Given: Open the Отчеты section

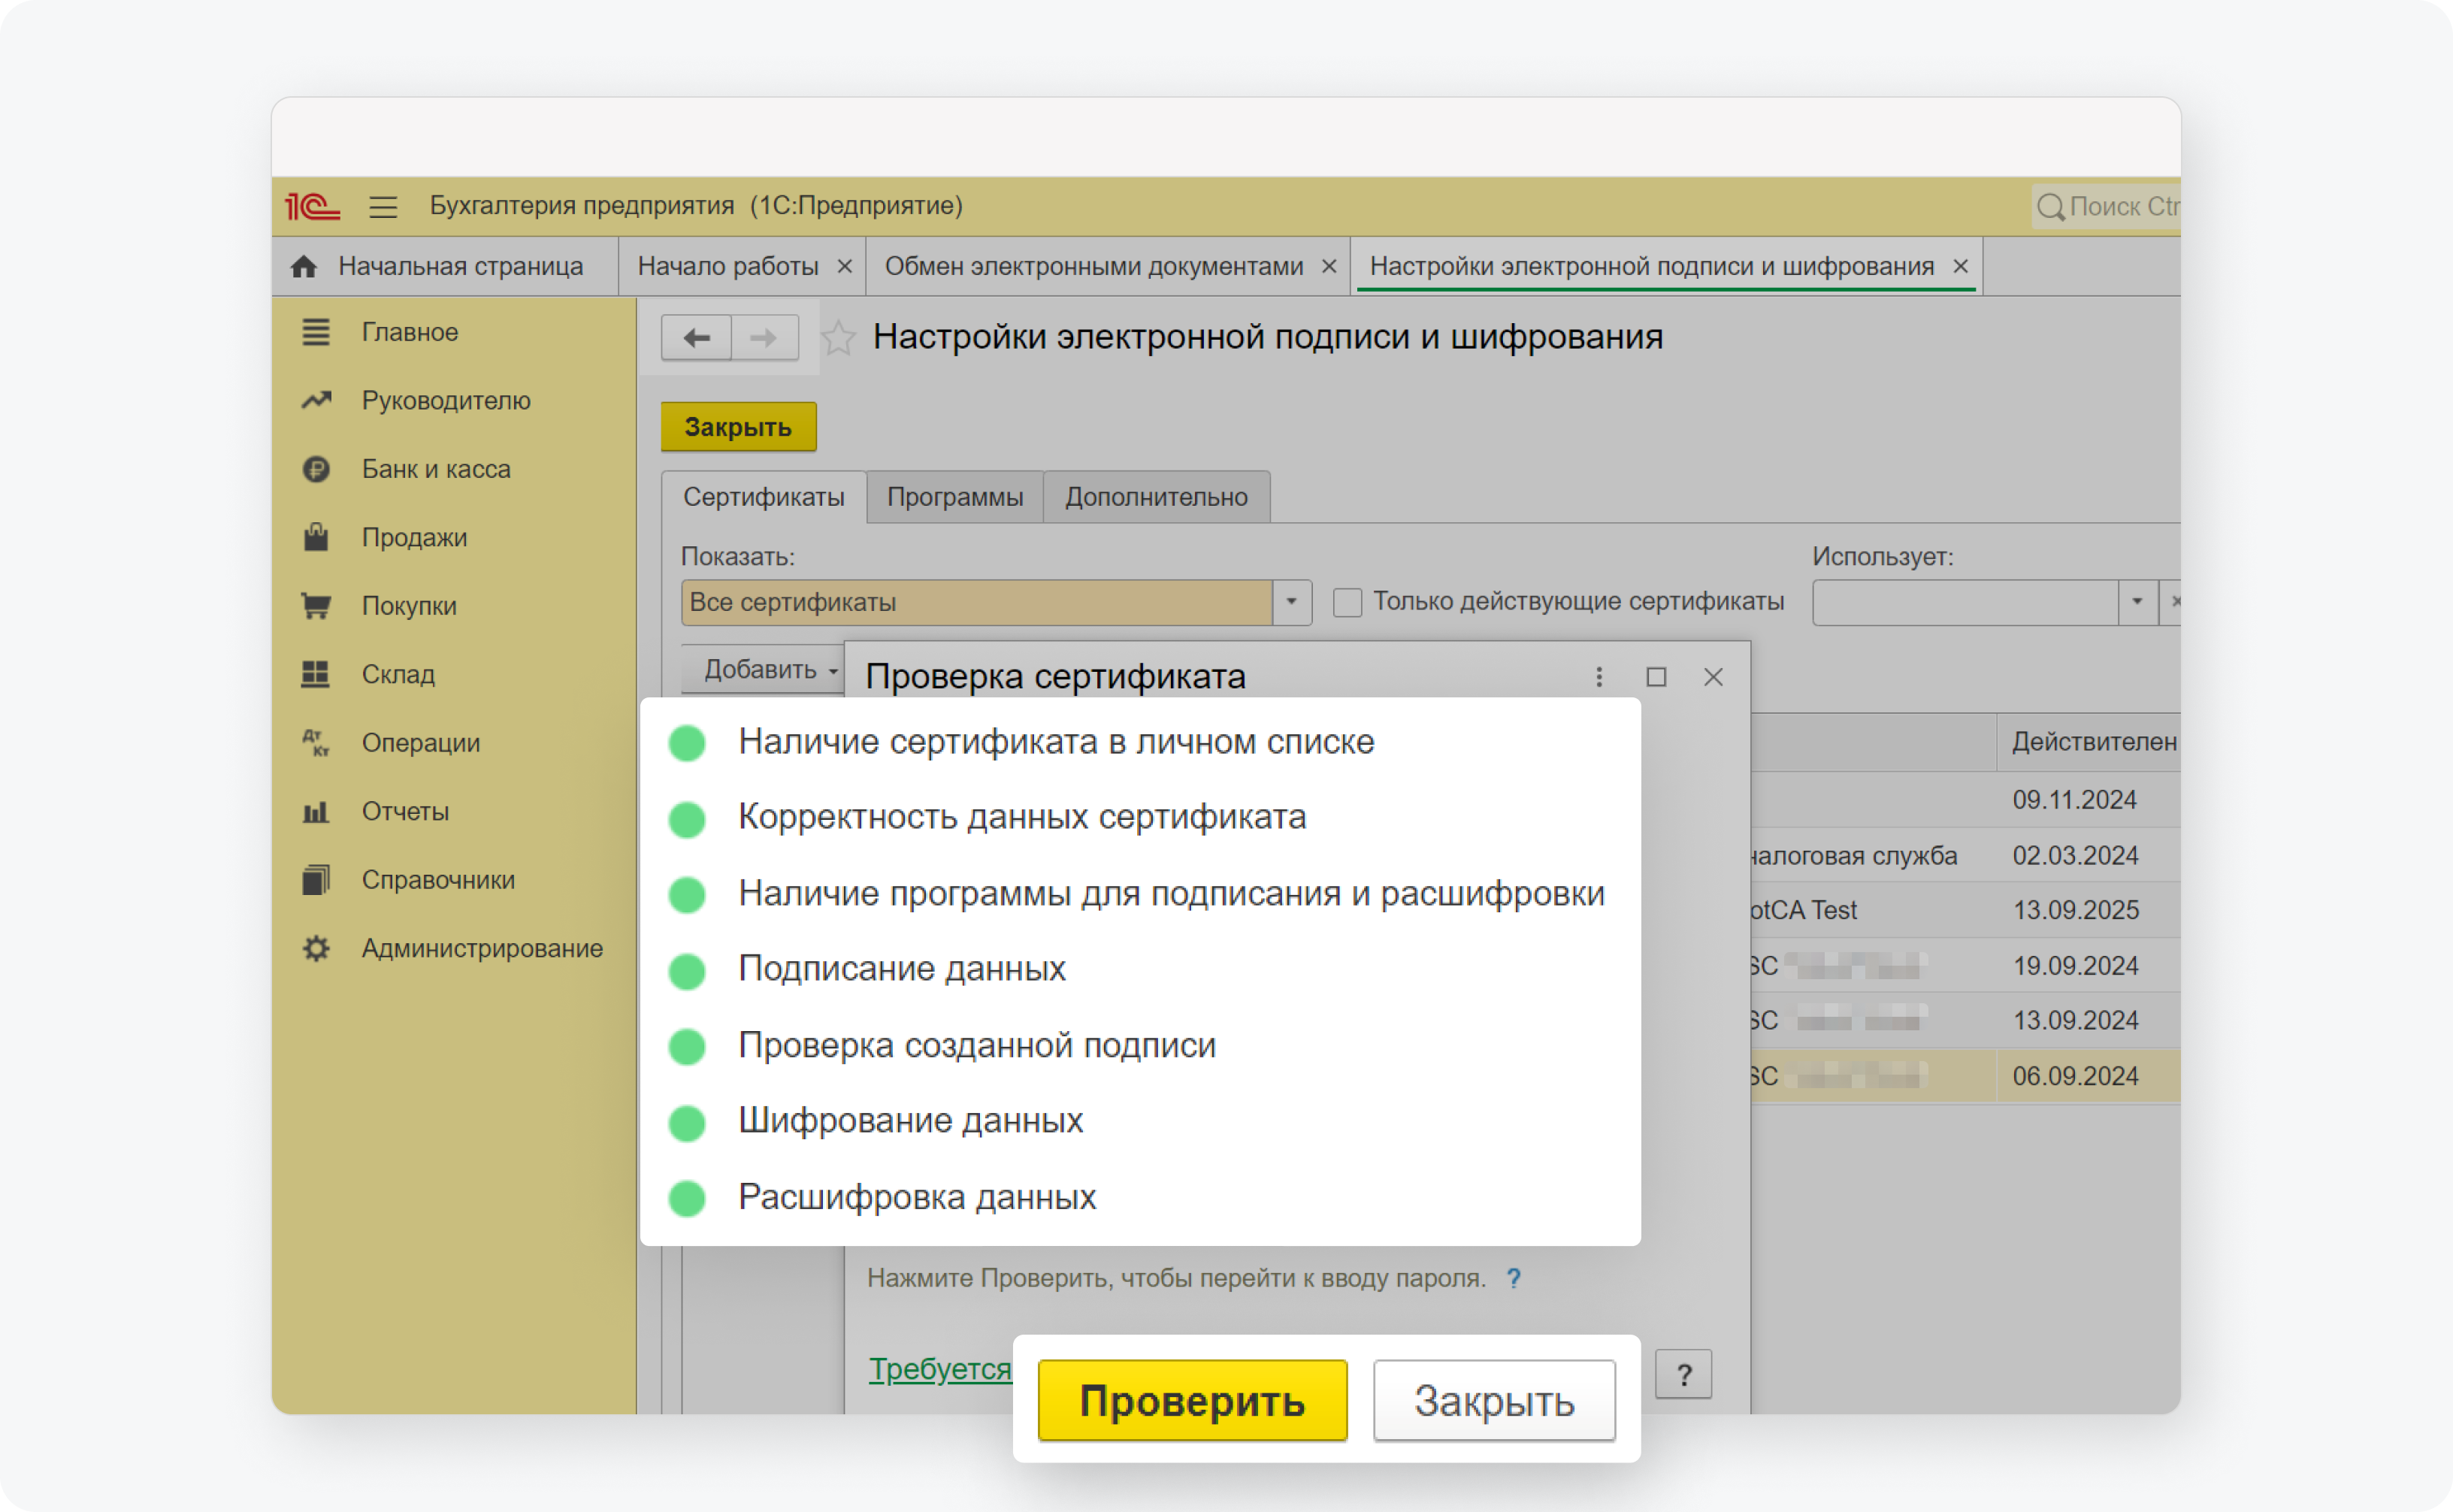Looking at the screenshot, I should pyautogui.click(x=405, y=811).
